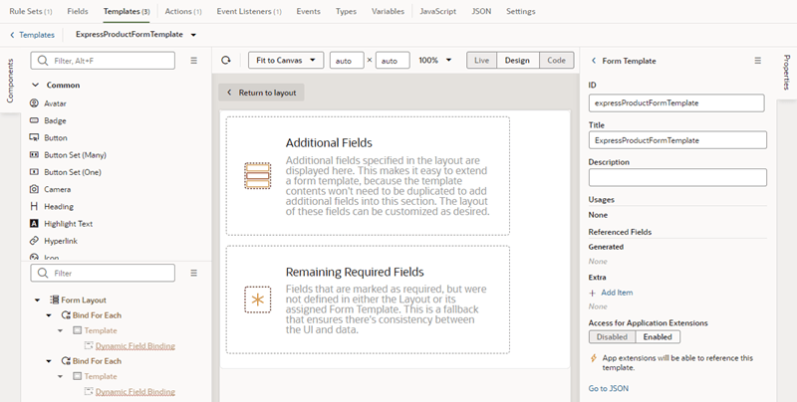Image resolution: width=797 pixels, height=402 pixels.
Task: Open the Fields tab
Action: [78, 11]
